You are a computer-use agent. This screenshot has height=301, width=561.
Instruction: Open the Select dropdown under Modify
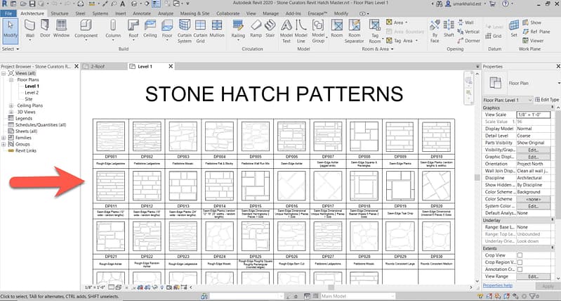click(x=10, y=49)
